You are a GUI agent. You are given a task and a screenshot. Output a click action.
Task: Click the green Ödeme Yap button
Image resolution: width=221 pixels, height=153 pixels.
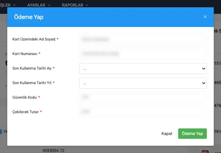tap(192, 134)
